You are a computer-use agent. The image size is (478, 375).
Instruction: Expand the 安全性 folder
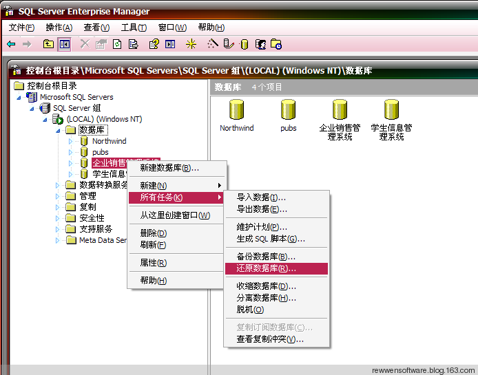[57, 218]
